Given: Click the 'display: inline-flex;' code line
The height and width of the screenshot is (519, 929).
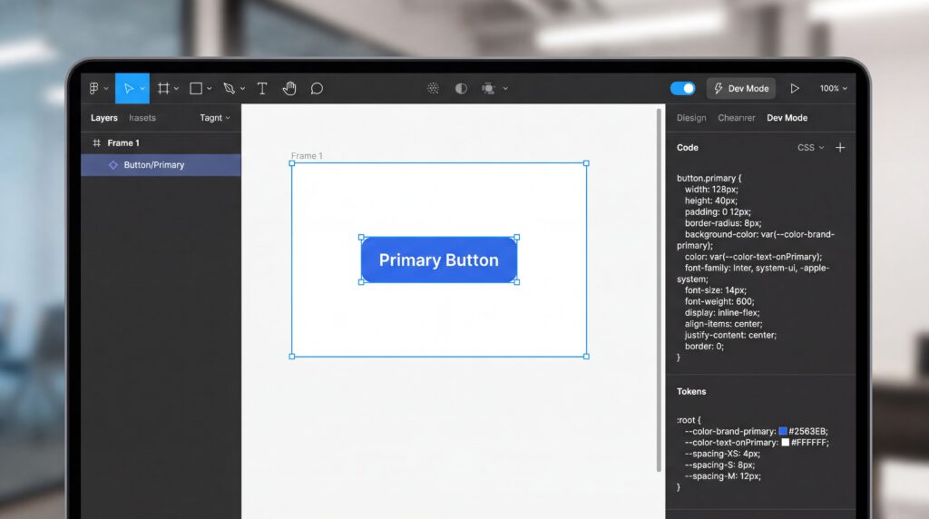Looking at the screenshot, I should coord(722,313).
